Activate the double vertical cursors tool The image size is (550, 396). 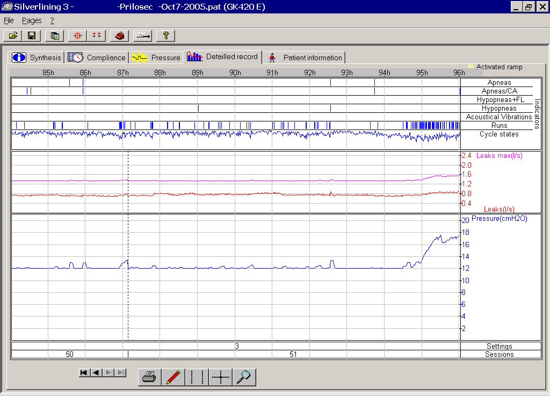[x=197, y=377]
